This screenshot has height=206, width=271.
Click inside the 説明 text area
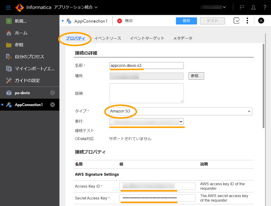click(147, 92)
